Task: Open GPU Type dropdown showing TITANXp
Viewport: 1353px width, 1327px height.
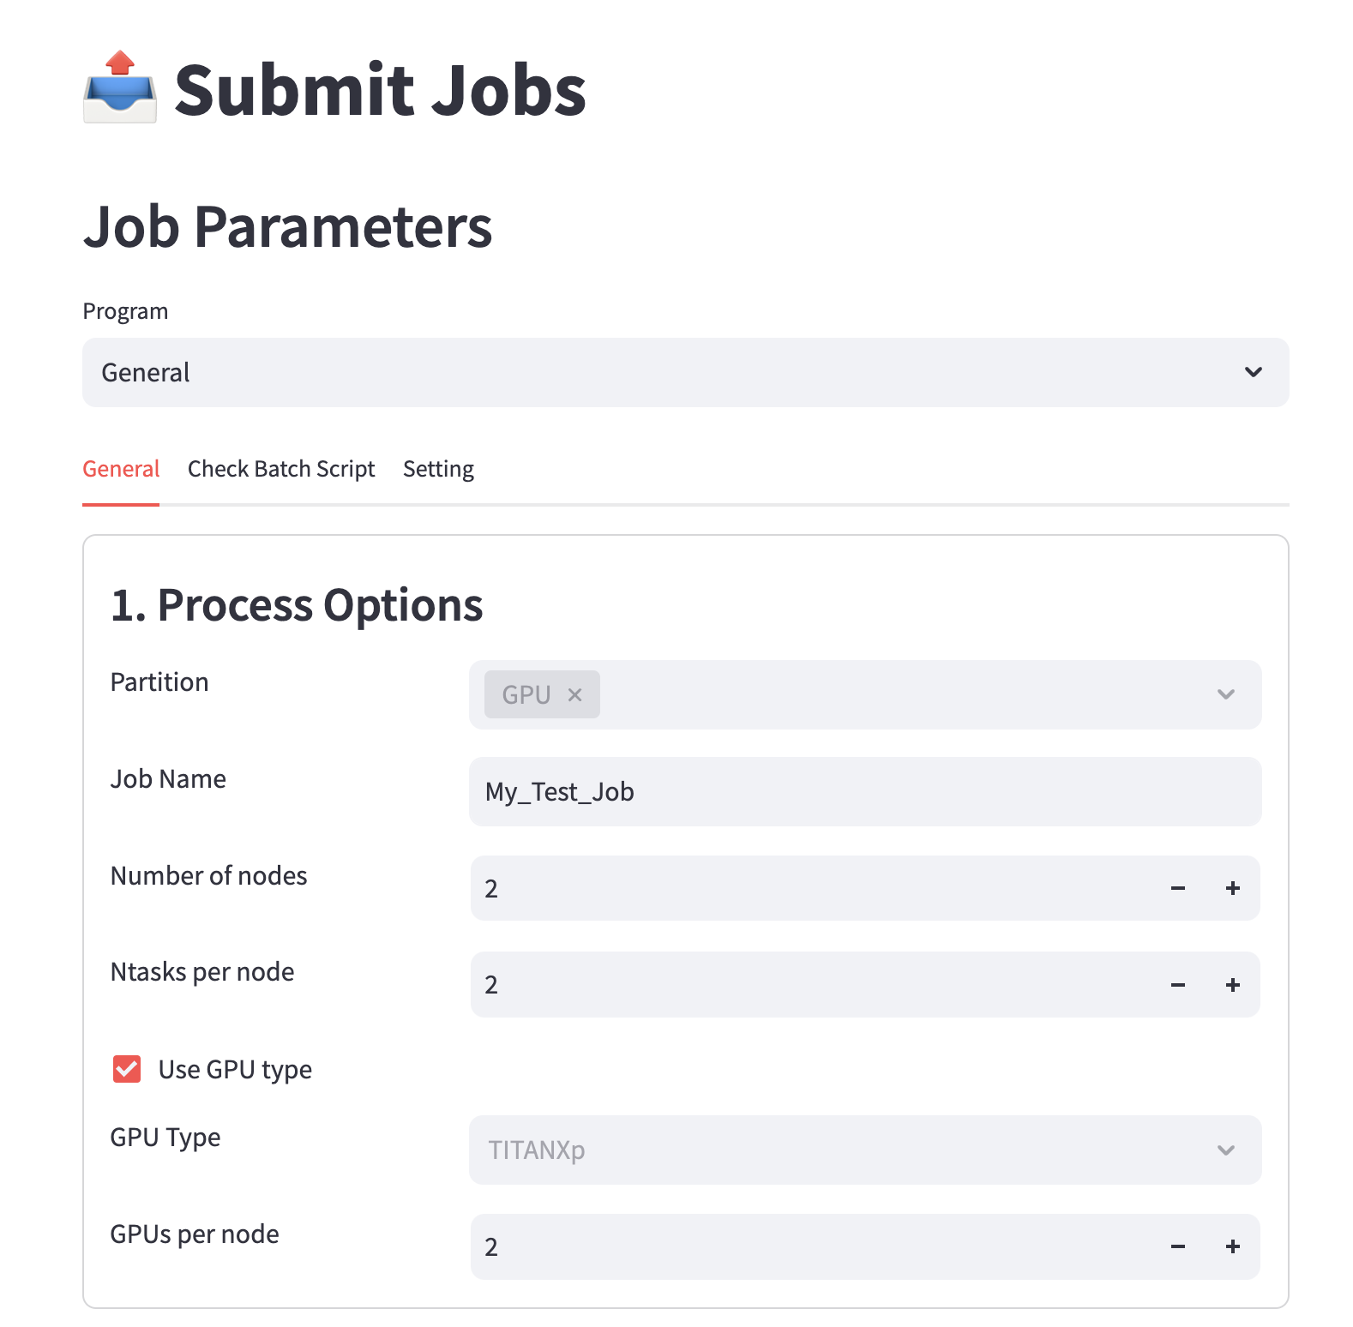Action: (864, 1150)
